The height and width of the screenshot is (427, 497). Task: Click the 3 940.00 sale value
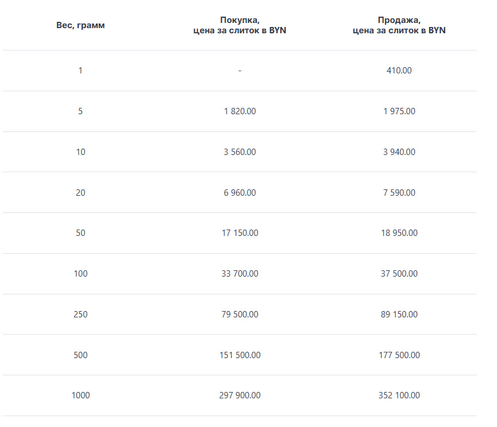[x=399, y=152]
